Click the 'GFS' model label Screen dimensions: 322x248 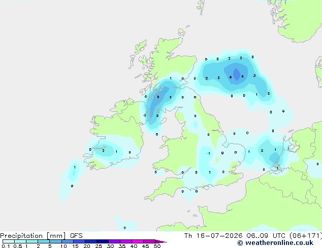coord(76,236)
